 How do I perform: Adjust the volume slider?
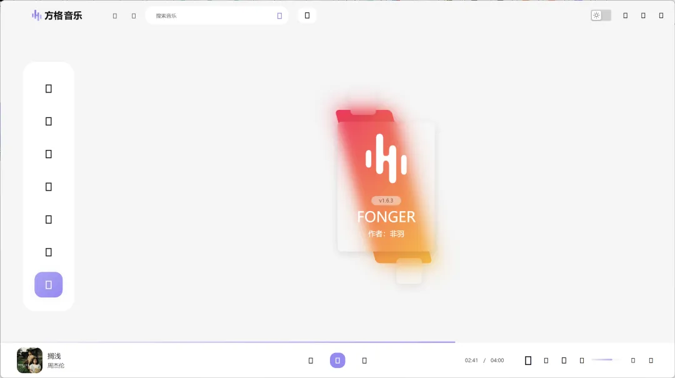coord(602,360)
